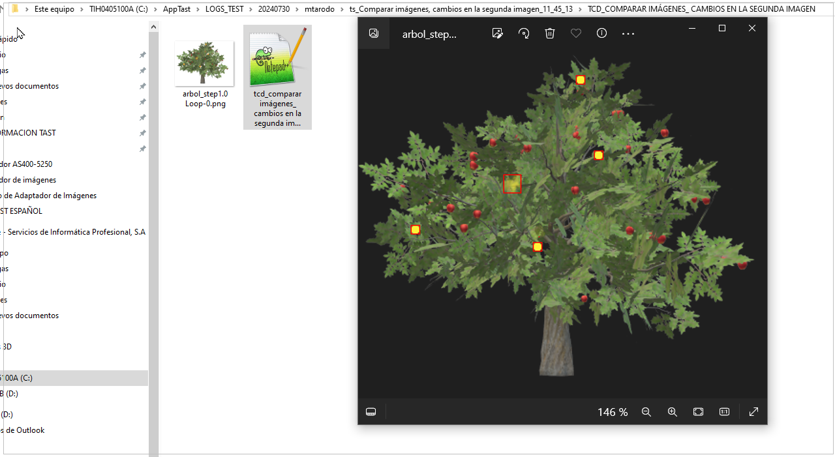835x457 pixels.
Task: Select the INFORMACION TAST quick access entry
Action: coord(28,133)
